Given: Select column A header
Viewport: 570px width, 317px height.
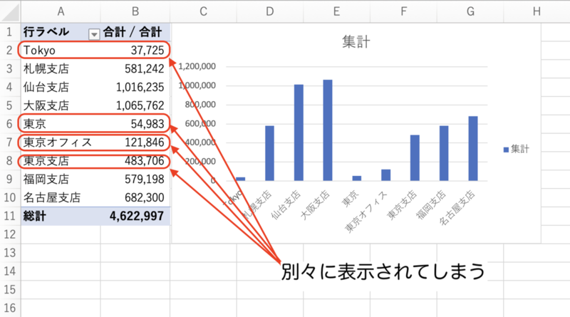Looking at the screenshot, I should 61,11.
